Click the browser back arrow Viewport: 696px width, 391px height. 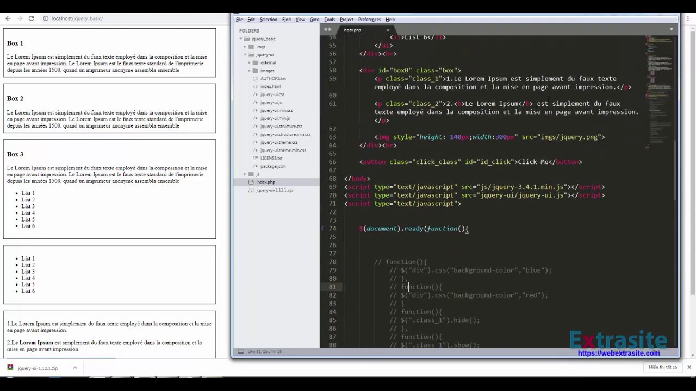coord(8,18)
